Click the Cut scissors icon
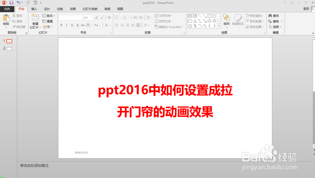This screenshot has height=178, width=315. click(14, 16)
